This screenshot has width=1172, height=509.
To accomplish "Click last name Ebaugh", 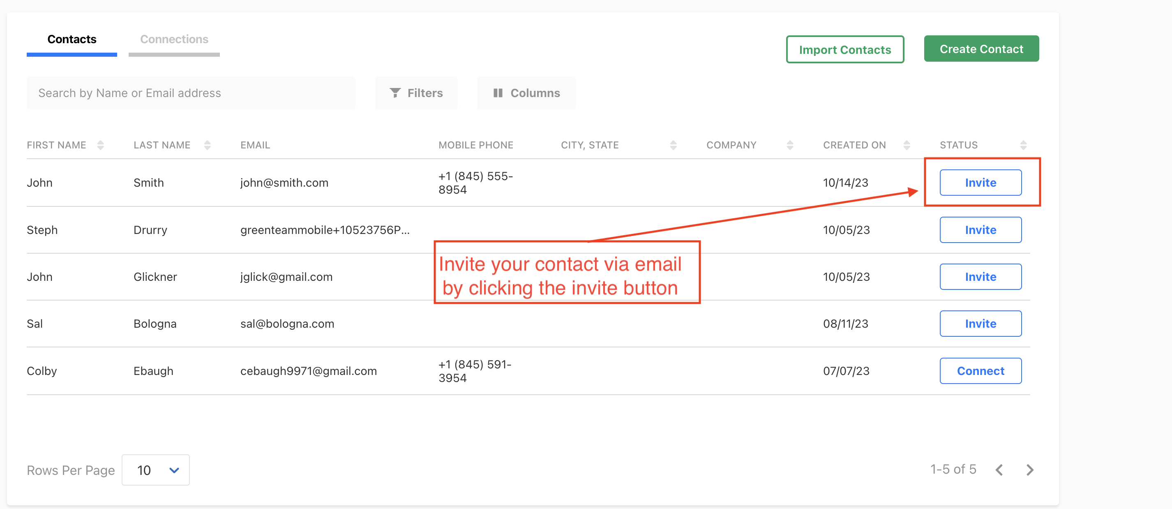I will pos(153,371).
